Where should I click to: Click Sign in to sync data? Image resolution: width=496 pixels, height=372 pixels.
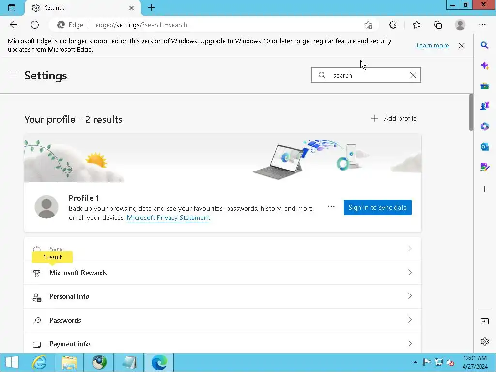pos(378,207)
